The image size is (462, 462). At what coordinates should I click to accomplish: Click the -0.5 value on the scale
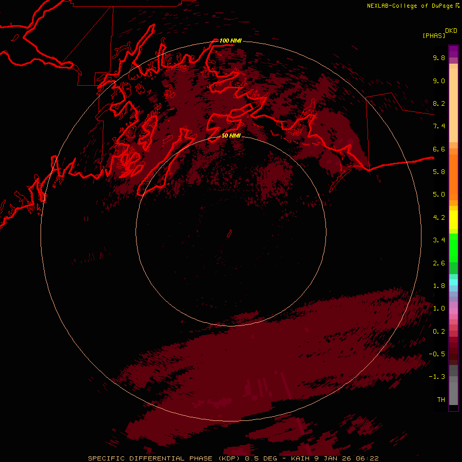tap(437, 354)
